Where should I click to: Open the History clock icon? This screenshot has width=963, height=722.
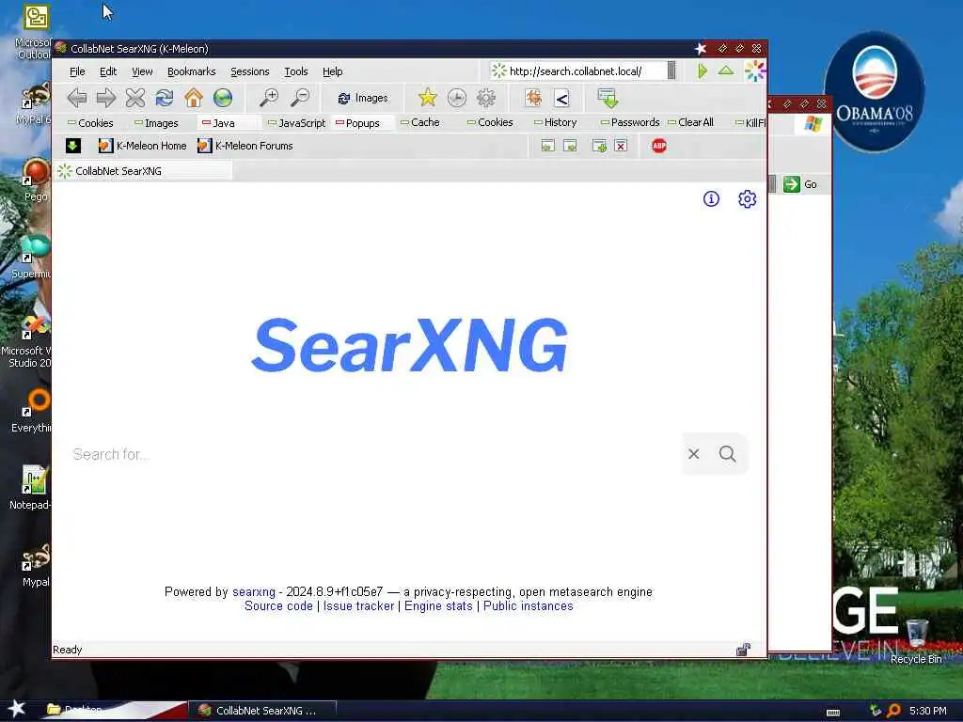(456, 98)
